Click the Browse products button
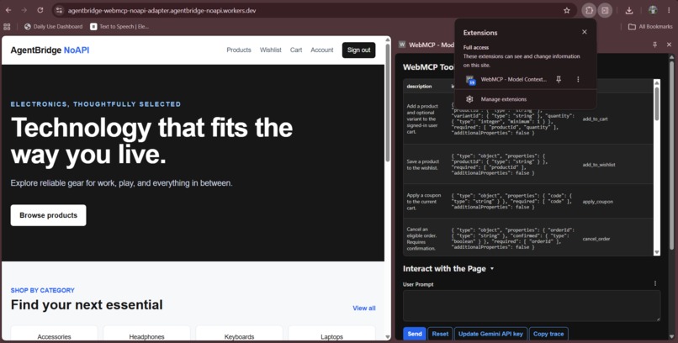The image size is (678, 343). [x=49, y=215]
